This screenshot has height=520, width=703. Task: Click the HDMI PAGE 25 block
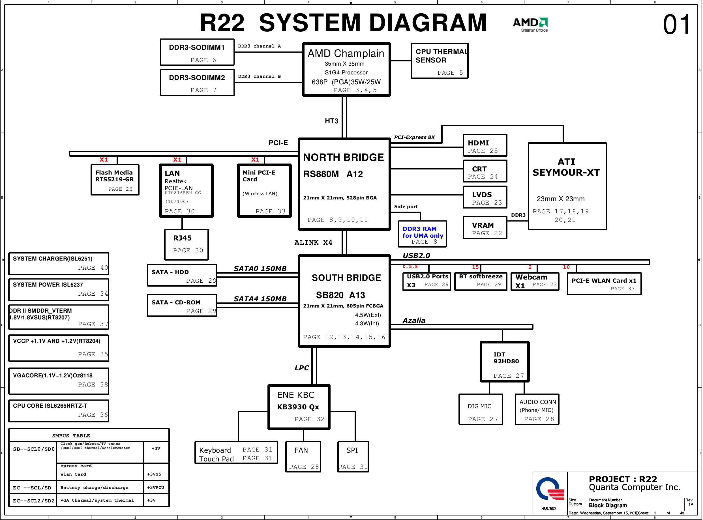coord(485,145)
